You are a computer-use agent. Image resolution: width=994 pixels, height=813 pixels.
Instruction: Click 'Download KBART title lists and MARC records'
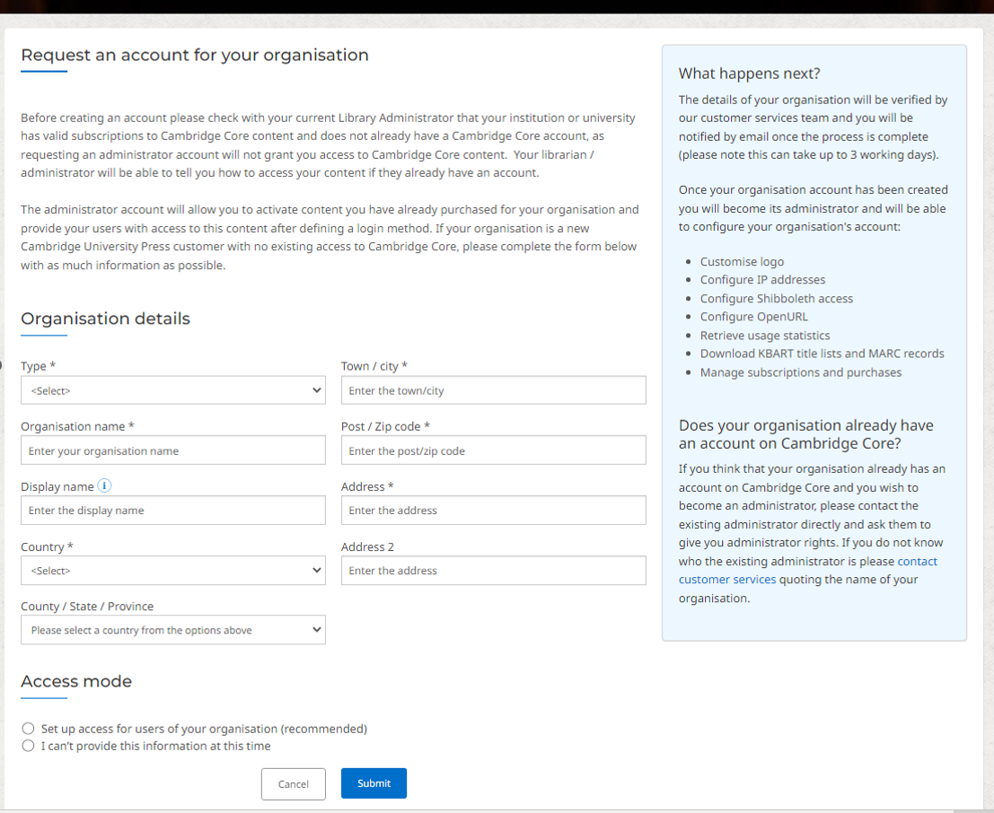[822, 354]
